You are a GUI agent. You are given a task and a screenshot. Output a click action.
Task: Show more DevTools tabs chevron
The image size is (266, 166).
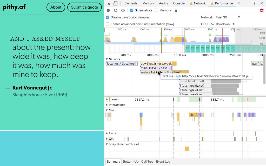pyautogui.click(x=239, y=3)
